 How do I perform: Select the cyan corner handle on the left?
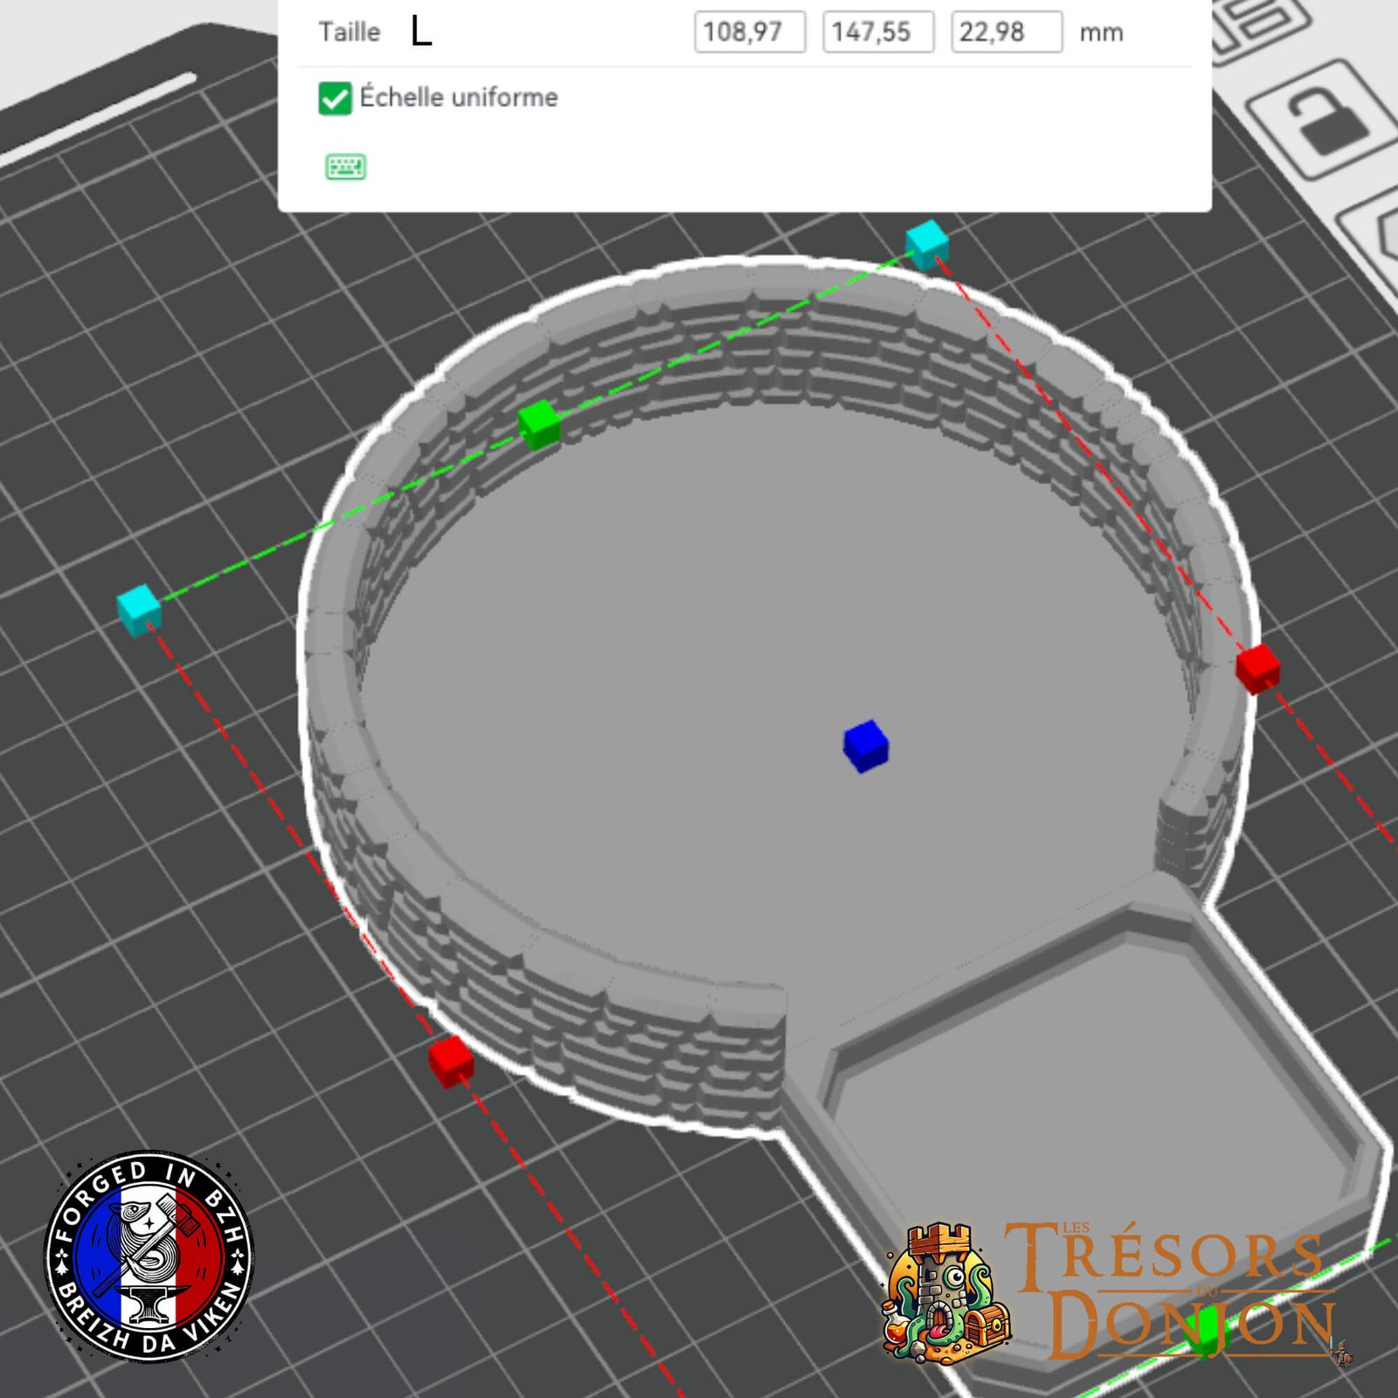(x=139, y=608)
